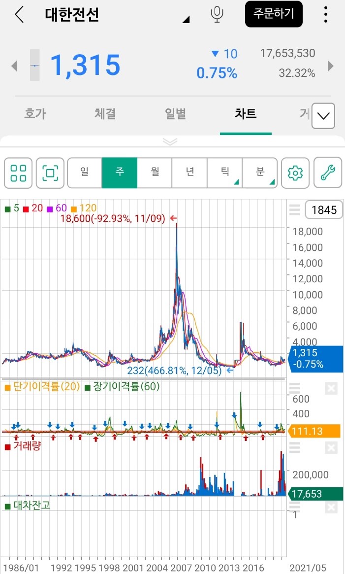Tap the green 17,653 volume value tag
Image resolution: width=345 pixels, height=574 pixels.
click(316, 494)
